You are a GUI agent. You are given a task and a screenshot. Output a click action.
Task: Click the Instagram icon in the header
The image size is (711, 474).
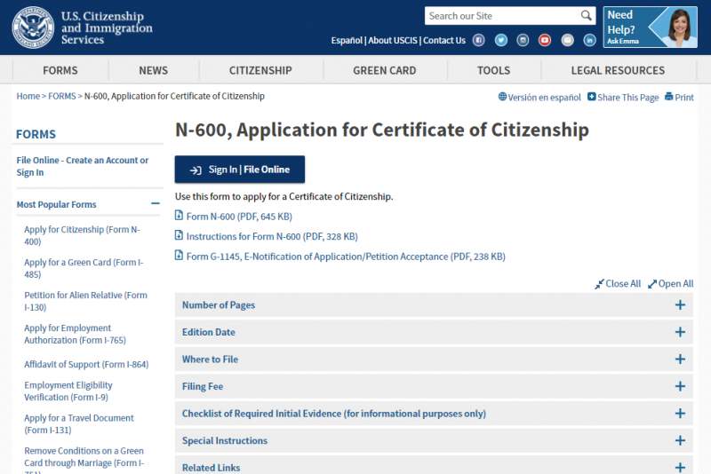(523, 40)
